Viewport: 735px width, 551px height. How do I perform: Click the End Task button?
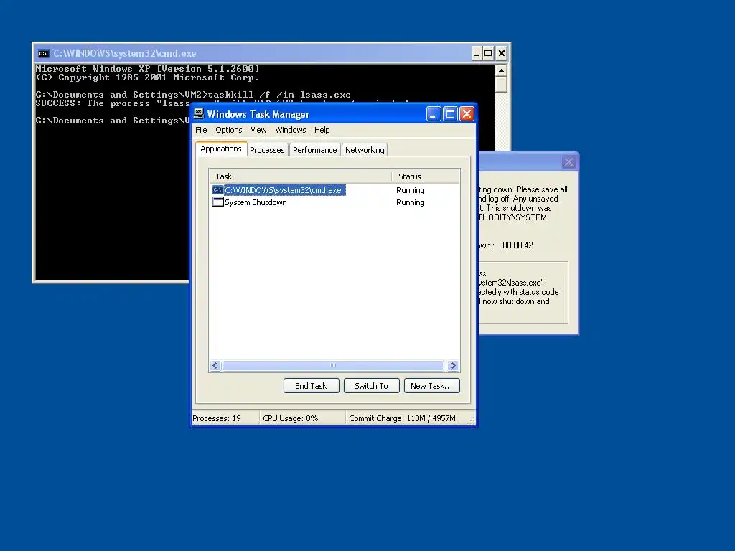(x=312, y=386)
